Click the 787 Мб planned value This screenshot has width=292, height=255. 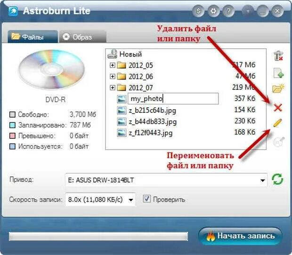click(x=80, y=125)
